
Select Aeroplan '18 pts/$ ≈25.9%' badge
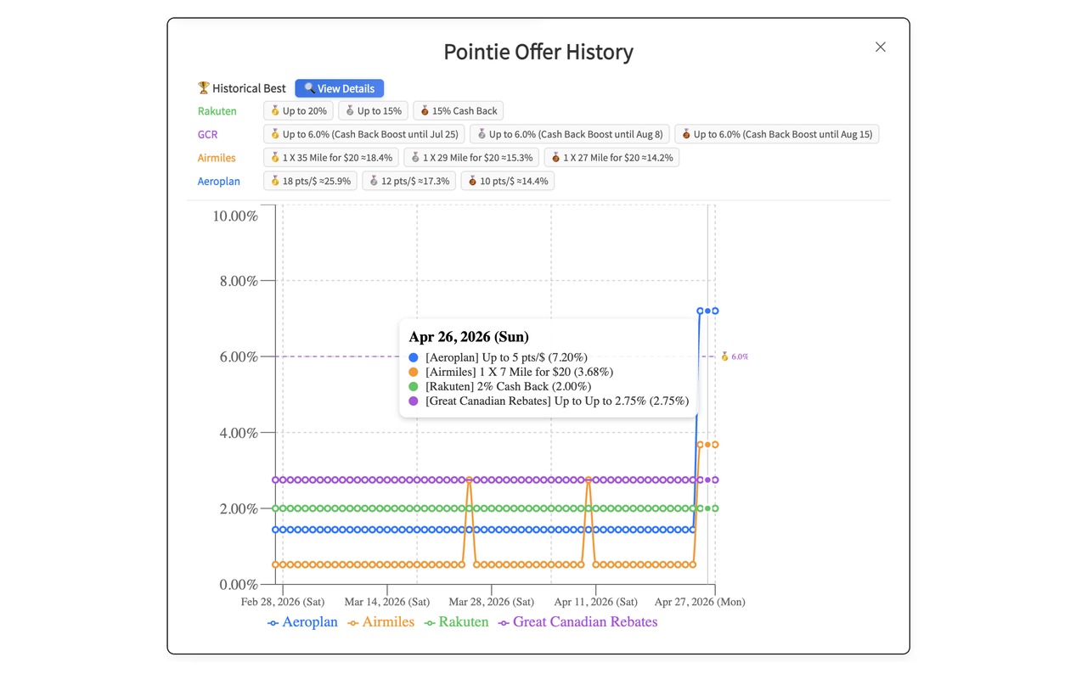pyautogui.click(x=310, y=181)
